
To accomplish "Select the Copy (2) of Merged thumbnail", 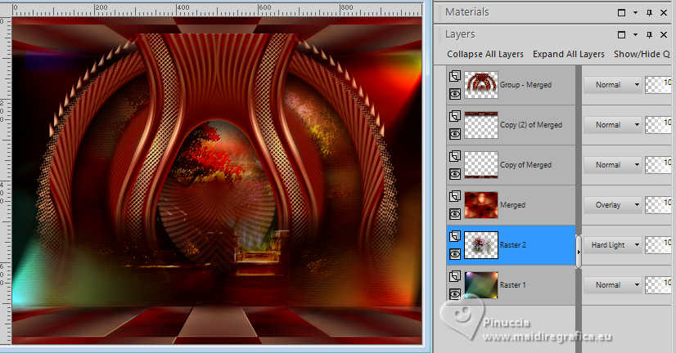I will (x=481, y=125).
